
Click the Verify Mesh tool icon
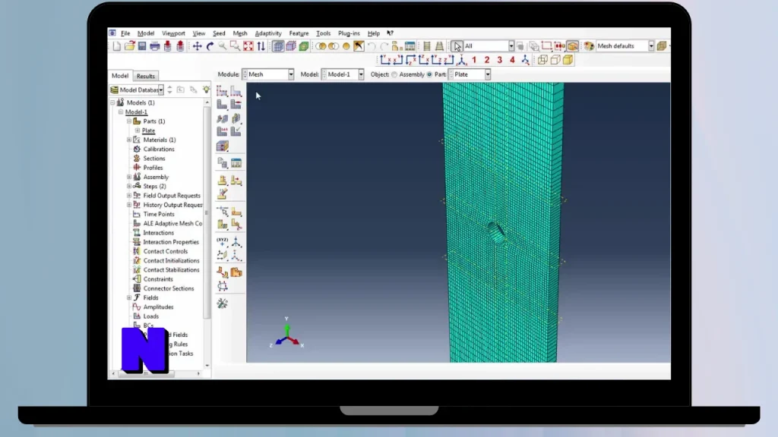[x=236, y=132]
